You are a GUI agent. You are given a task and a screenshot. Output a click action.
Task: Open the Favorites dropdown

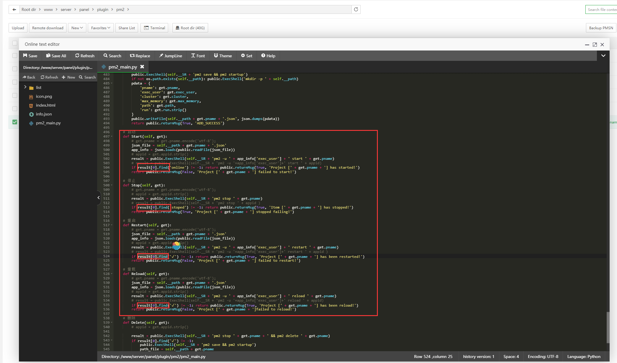[x=101, y=28]
